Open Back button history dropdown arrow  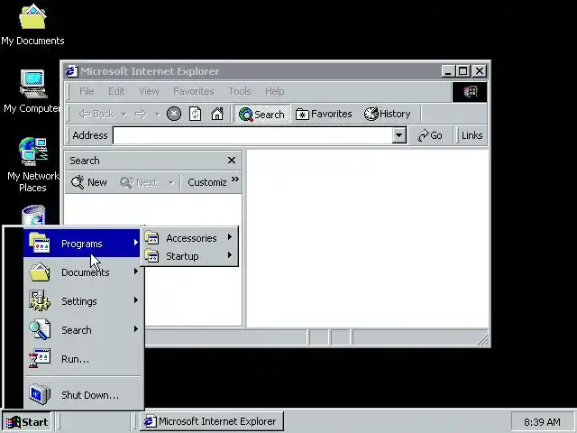124,115
